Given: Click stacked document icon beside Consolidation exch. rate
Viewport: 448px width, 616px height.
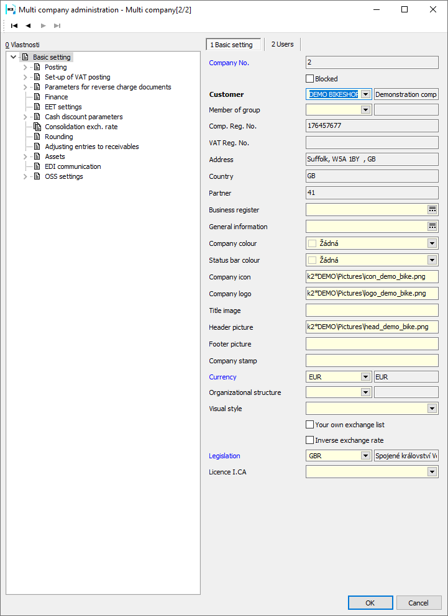Looking at the screenshot, I should pyautogui.click(x=37, y=127).
